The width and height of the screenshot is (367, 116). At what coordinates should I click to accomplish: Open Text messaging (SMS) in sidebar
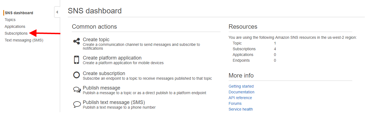point(24,40)
